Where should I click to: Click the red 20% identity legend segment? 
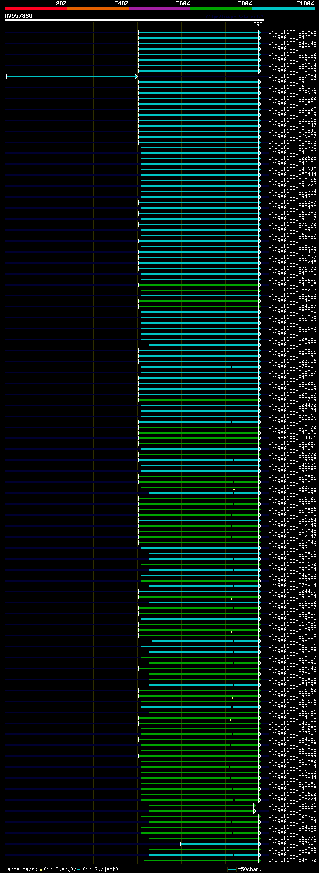click(x=36, y=9)
